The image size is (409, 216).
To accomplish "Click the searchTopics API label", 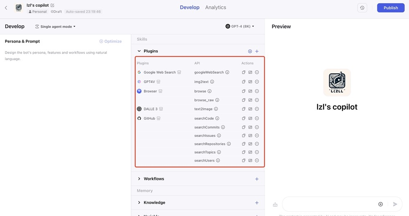I will coord(205,152).
